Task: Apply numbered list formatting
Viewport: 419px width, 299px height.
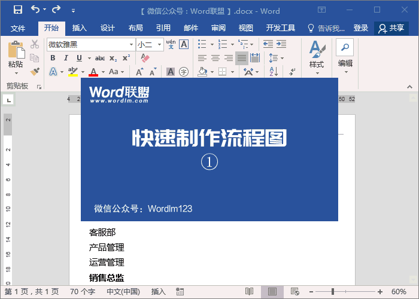Action: pyautogui.click(x=222, y=44)
